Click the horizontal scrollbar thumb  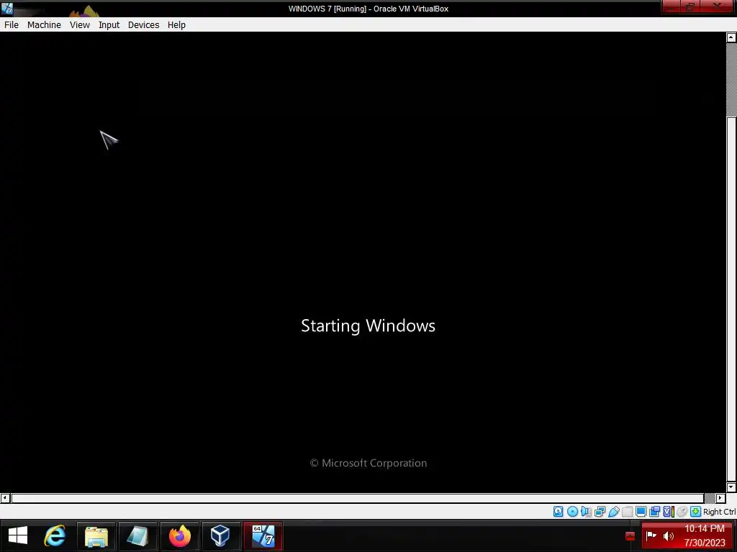[358, 497]
